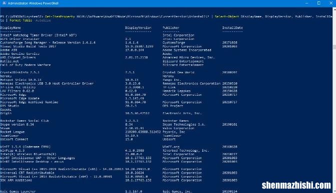Click the Select-Object cmdlet text
Viewport: 336px width, 193px height.
pyautogui.click(x=226, y=16)
